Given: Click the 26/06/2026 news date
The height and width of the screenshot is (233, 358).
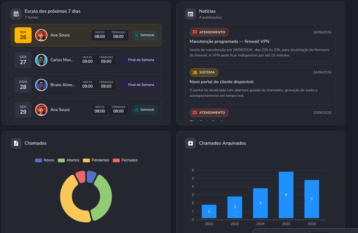Looking at the screenshot, I should click(322, 32).
